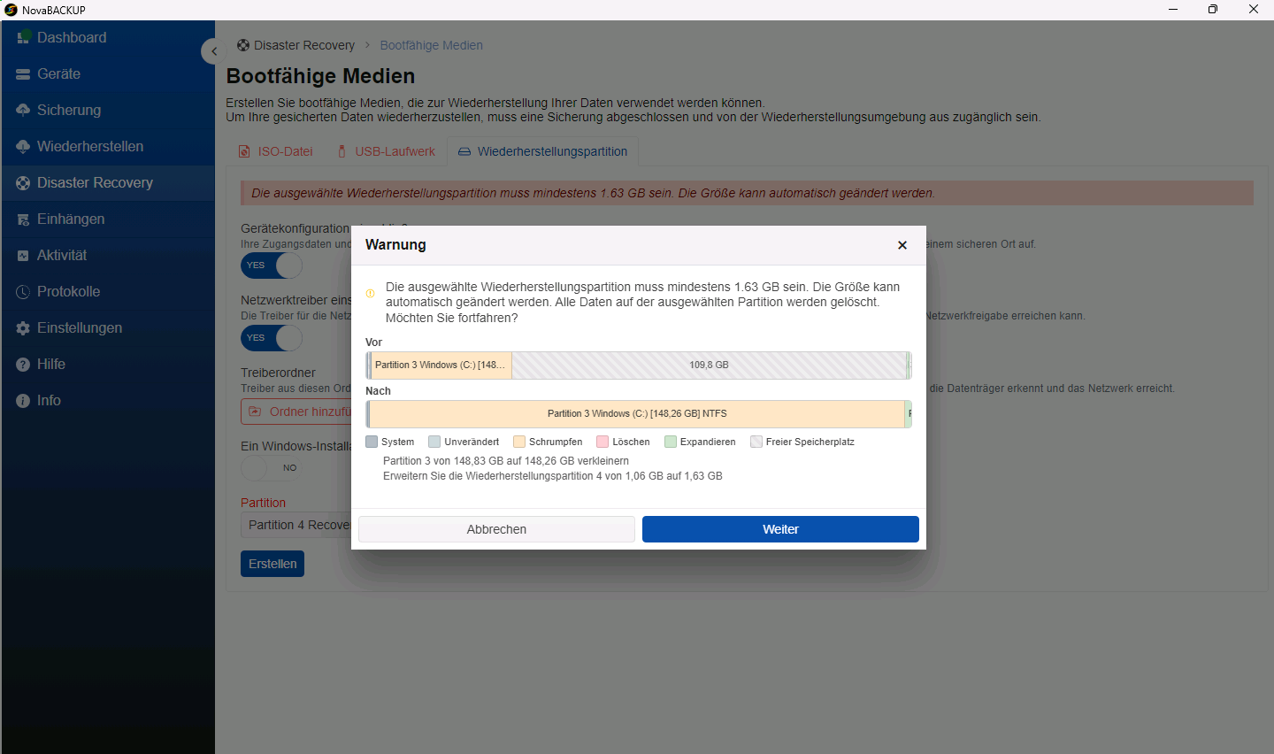1274x754 pixels.
Task: Open the Aktivität activity icon
Action: click(23, 255)
